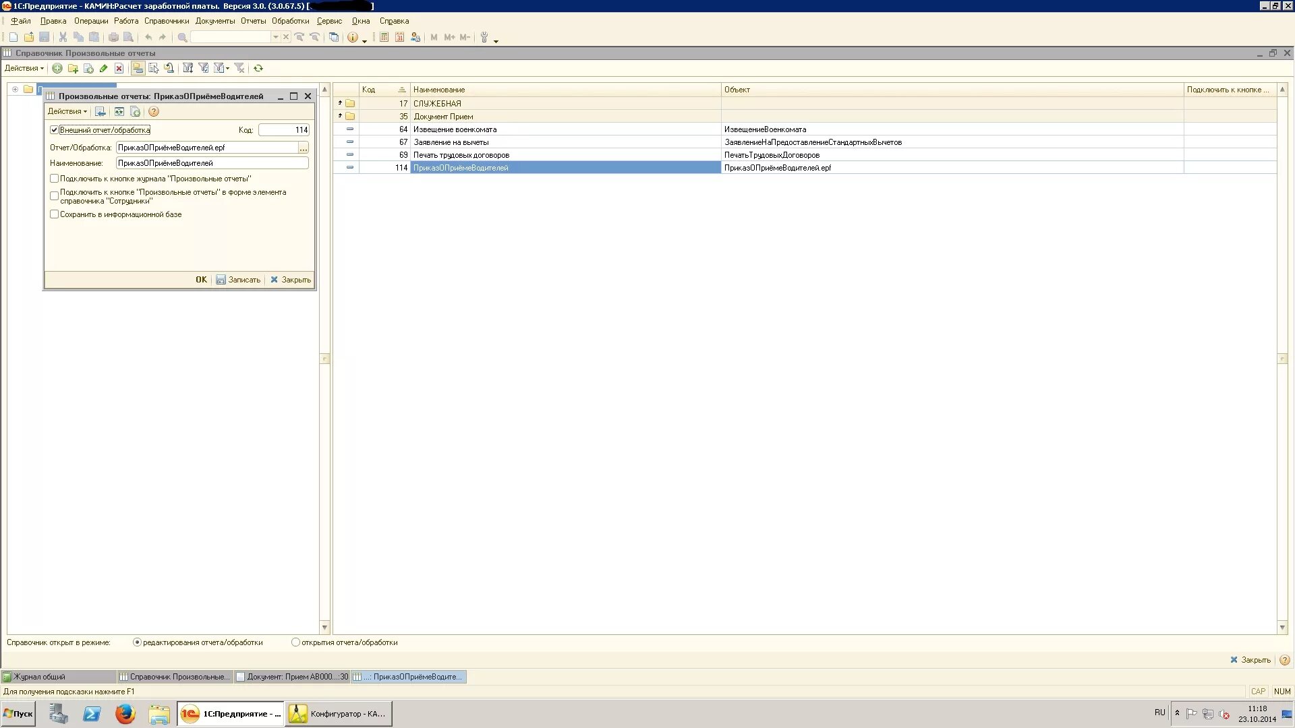Click the help question icon in dialog
The height and width of the screenshot is (728, 1295).
(x=154, y=112)
